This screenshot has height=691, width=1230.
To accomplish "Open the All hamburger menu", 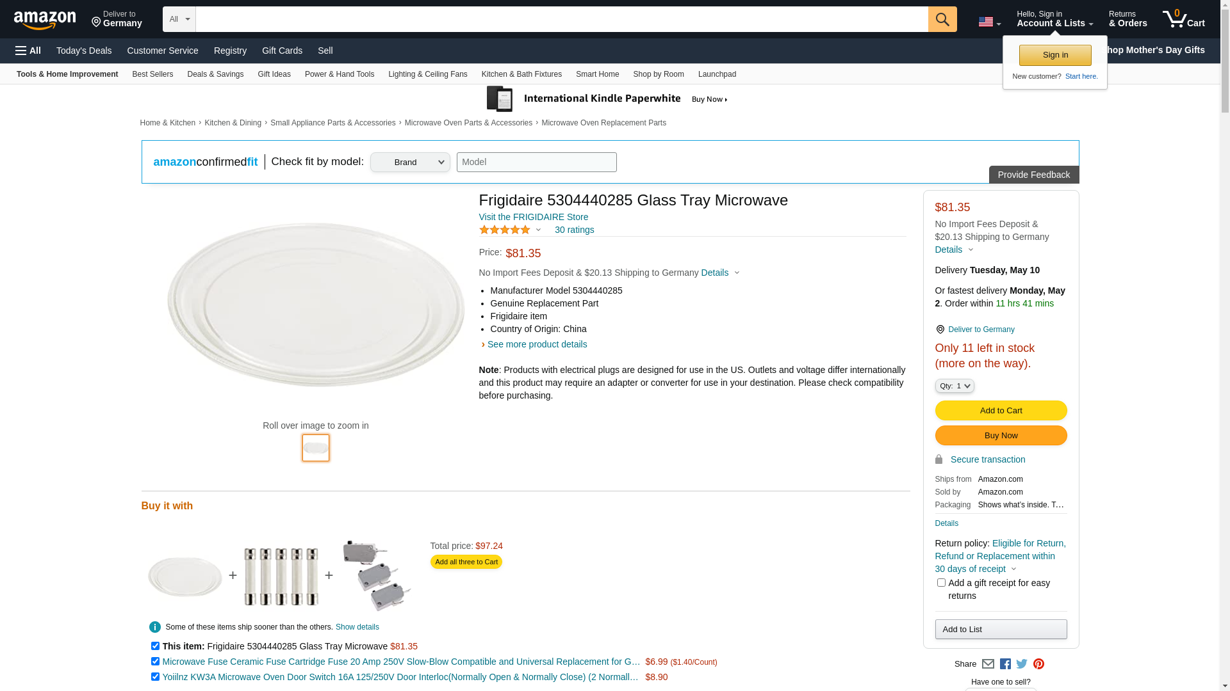I will click(28, 51).
